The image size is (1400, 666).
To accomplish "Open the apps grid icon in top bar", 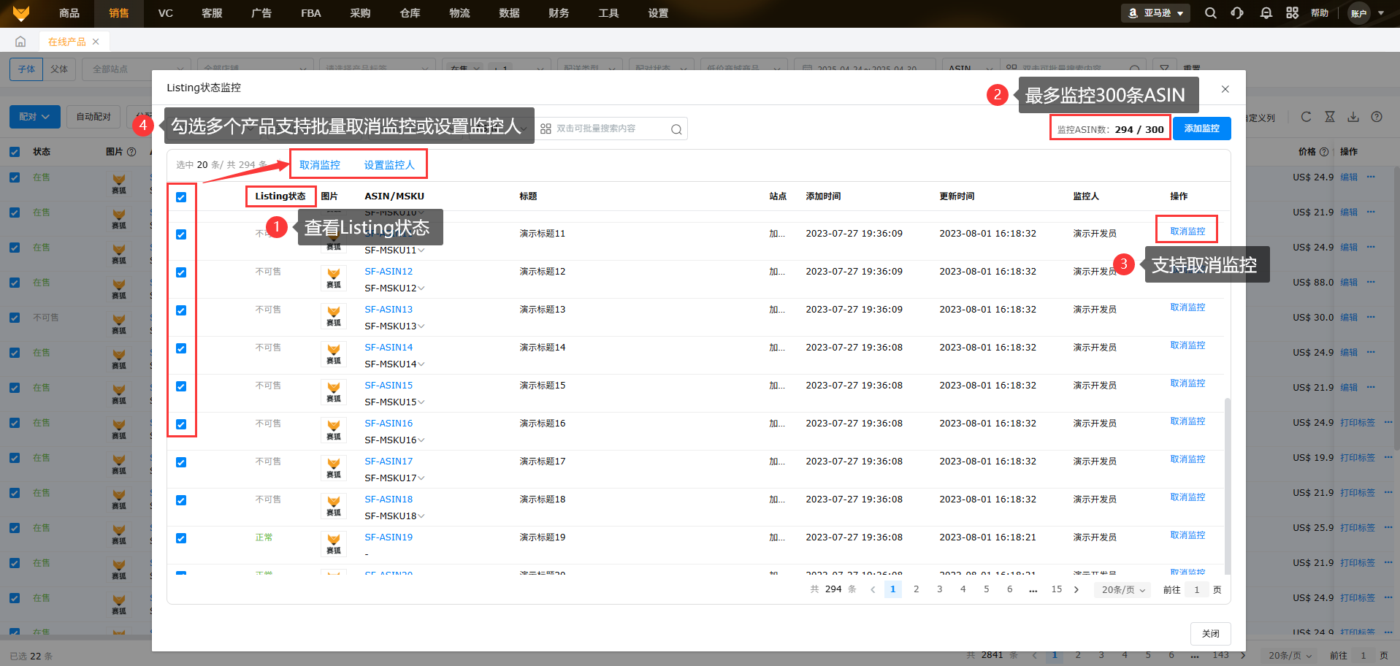I will (x=1293, y=13).
